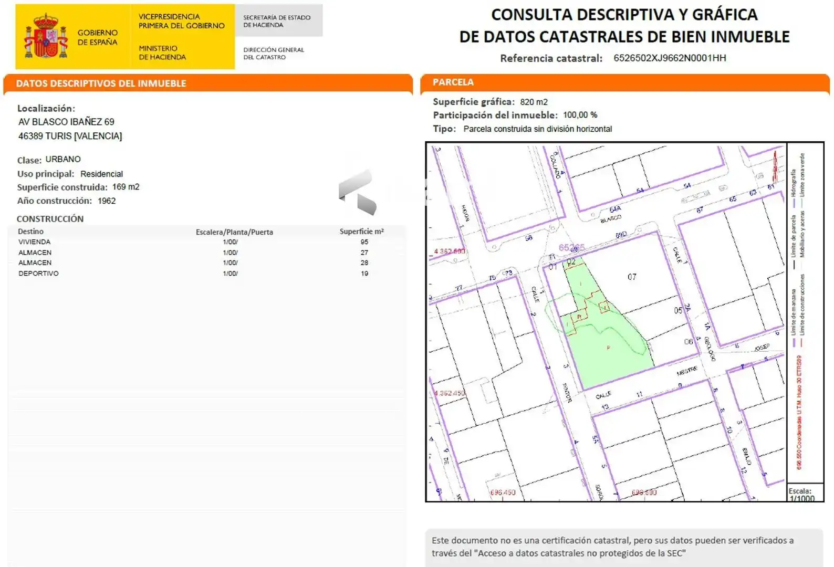834x567 pixels.
Task: Select address 'AV BLASCO IBAÑEZ 69'
Action: click(x=66, y=122)
